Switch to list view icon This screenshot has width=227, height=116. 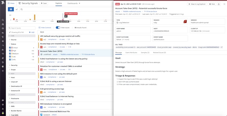click(x=11, y=9)
